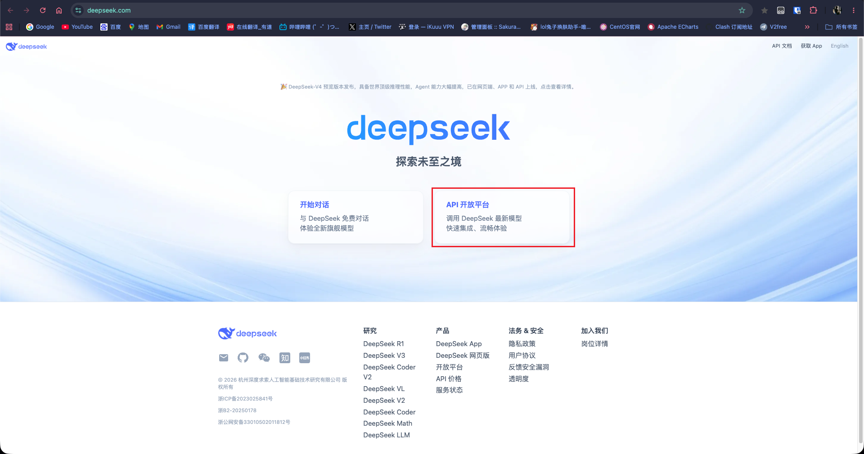Open the 主页 / Twitter bookmark

[370, 27]
